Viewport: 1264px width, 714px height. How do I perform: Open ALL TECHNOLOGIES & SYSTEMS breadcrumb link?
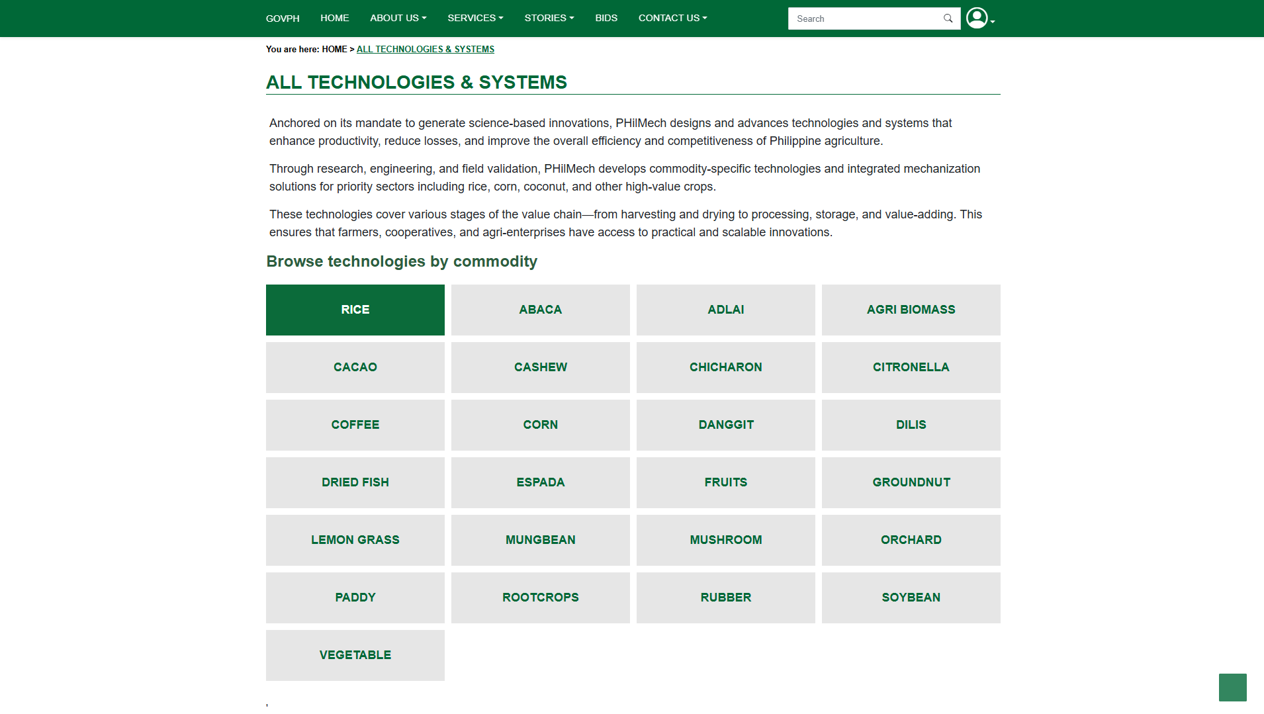click(426, 49)
